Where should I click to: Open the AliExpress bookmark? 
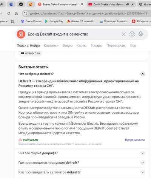click(x=141, y=21)
